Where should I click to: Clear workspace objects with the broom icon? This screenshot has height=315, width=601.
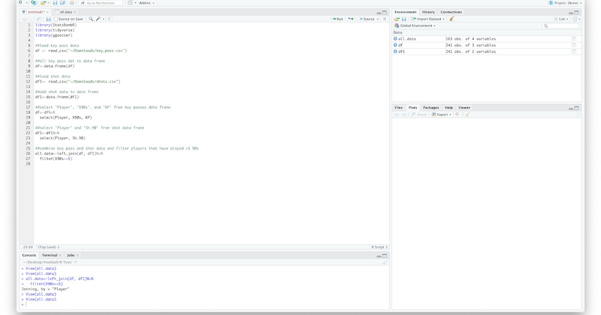point(451,18)
